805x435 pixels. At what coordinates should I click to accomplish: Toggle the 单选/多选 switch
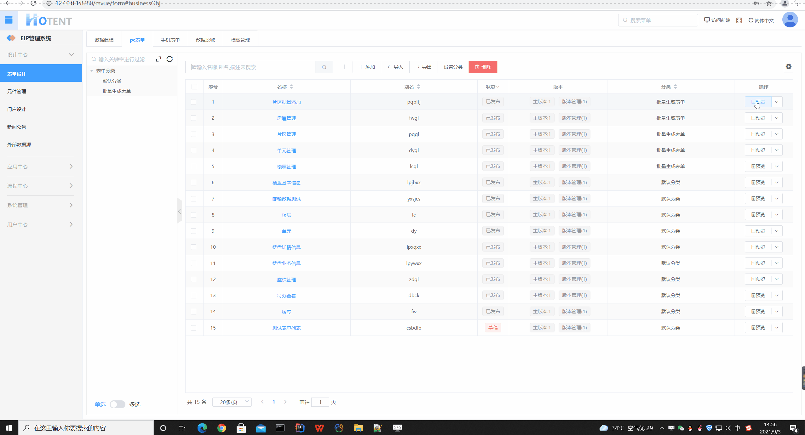[117, 404]
